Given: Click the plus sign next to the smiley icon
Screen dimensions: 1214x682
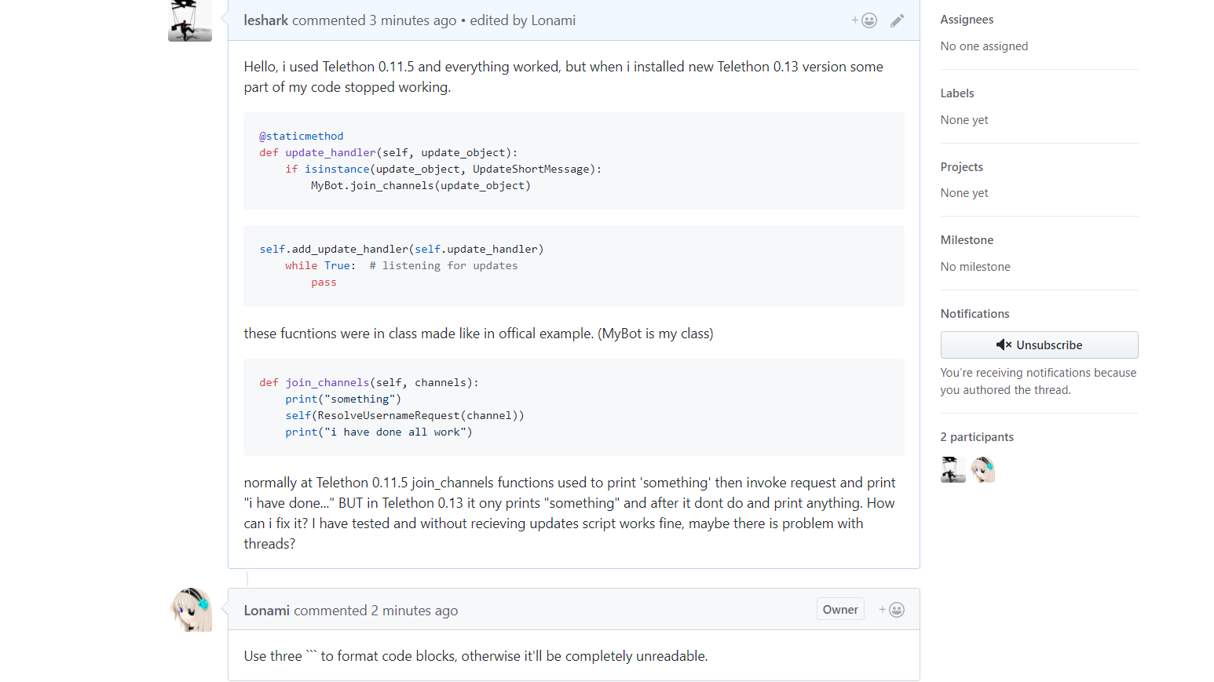Looking at the screenshot, I should [854, 20].
